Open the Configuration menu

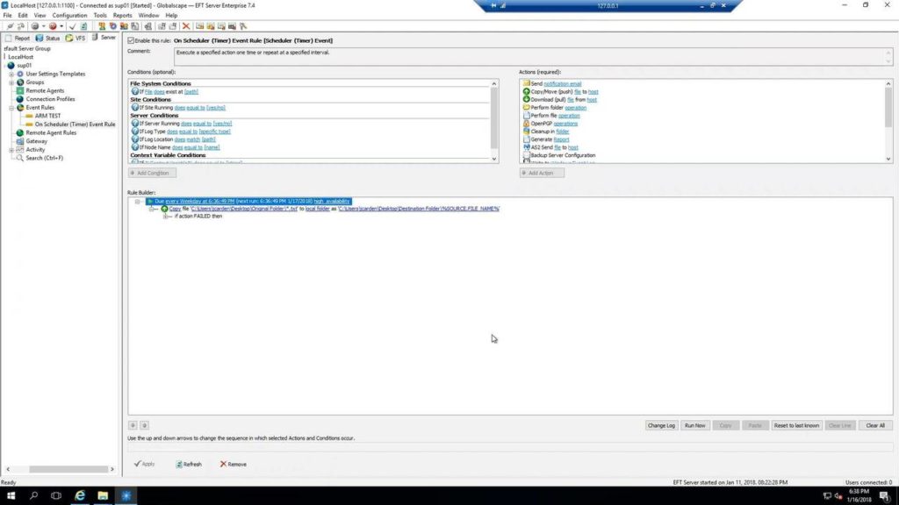pos(69,15)
